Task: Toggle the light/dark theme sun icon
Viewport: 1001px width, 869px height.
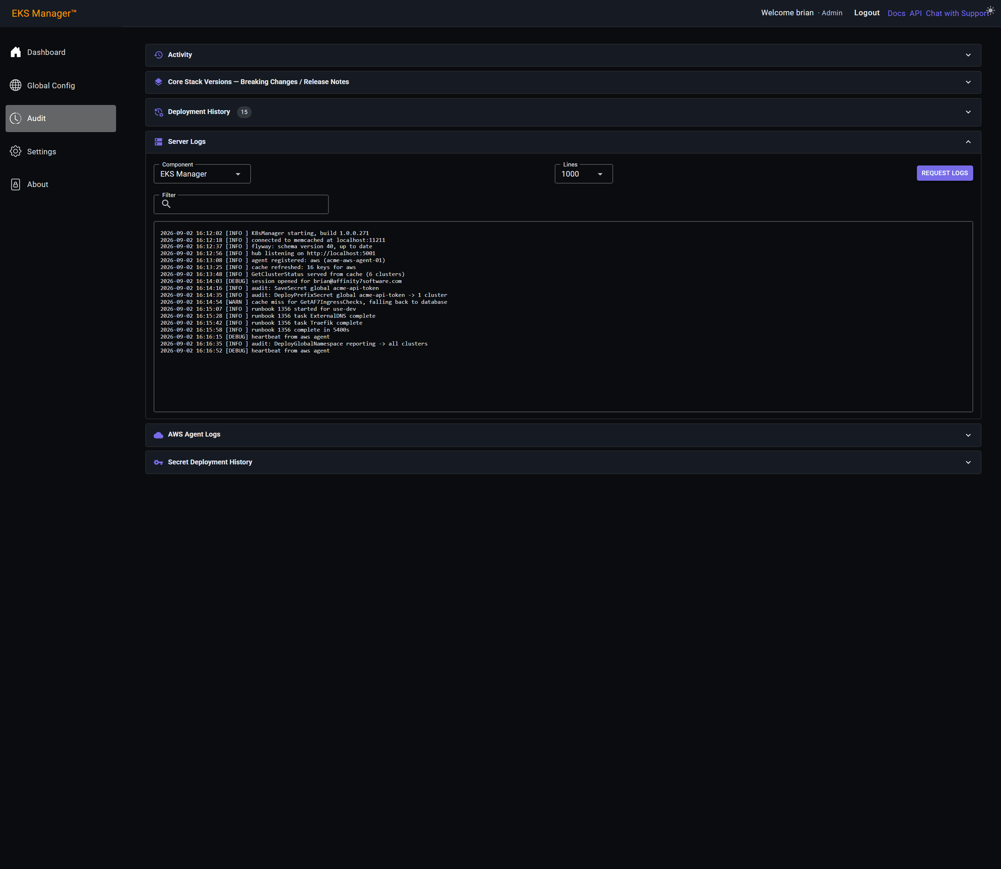Action: pos(991,10)
